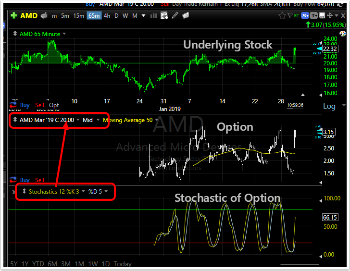Select the M monthly time frame
350x271 pixels.
click(135, 16)
